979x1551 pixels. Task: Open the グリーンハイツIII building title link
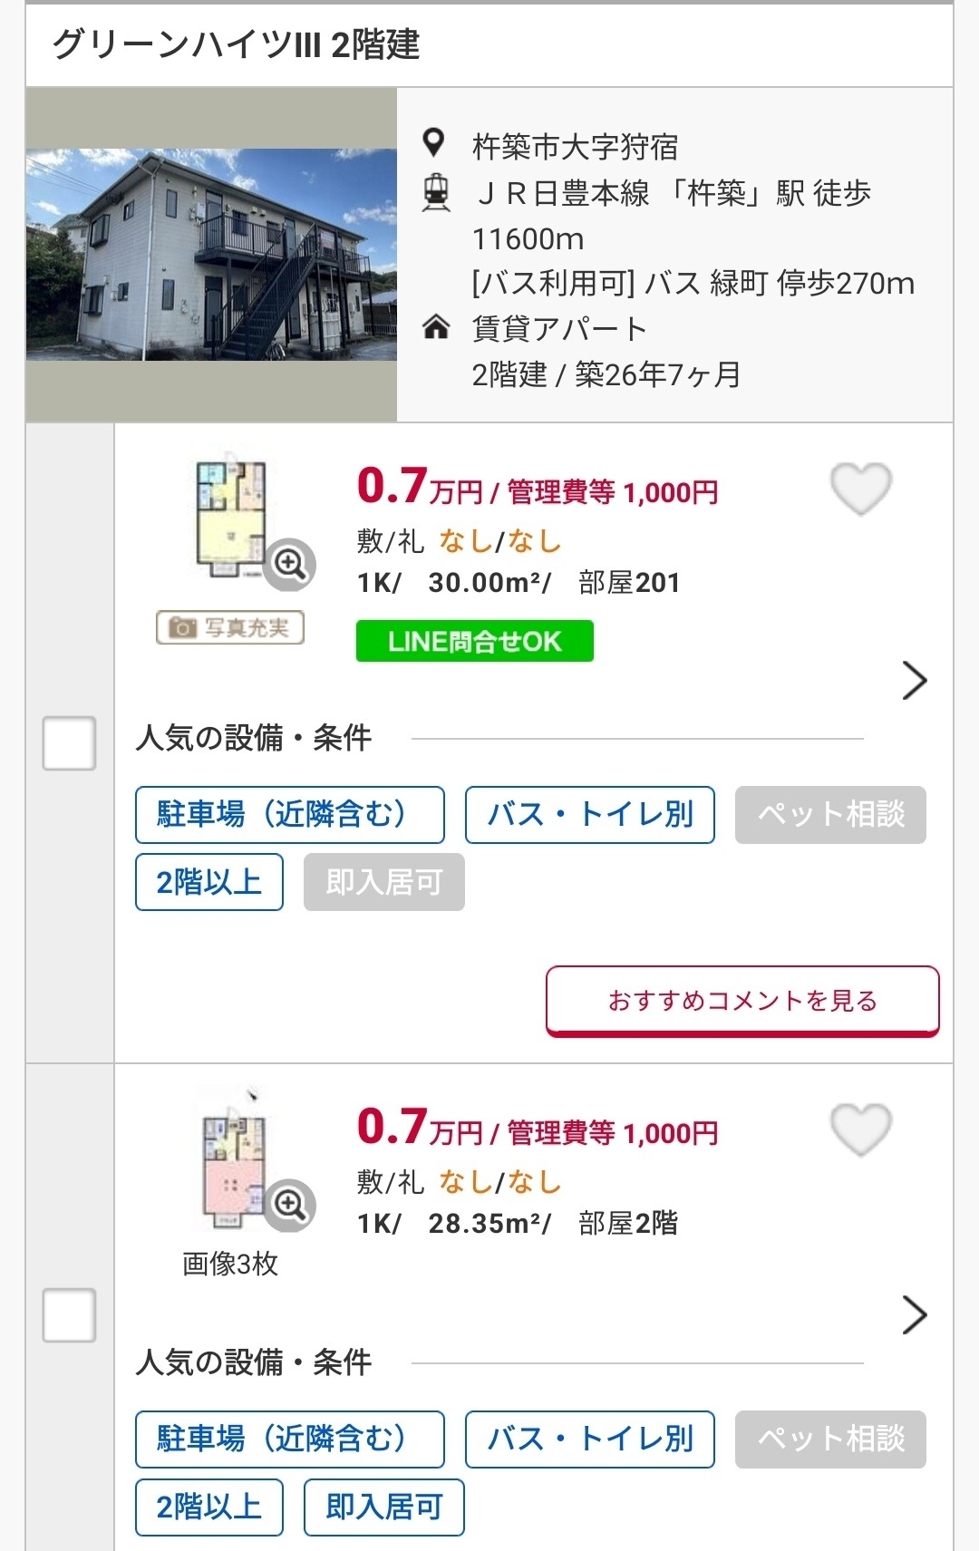pyautogui.click(x=237, y=44)
